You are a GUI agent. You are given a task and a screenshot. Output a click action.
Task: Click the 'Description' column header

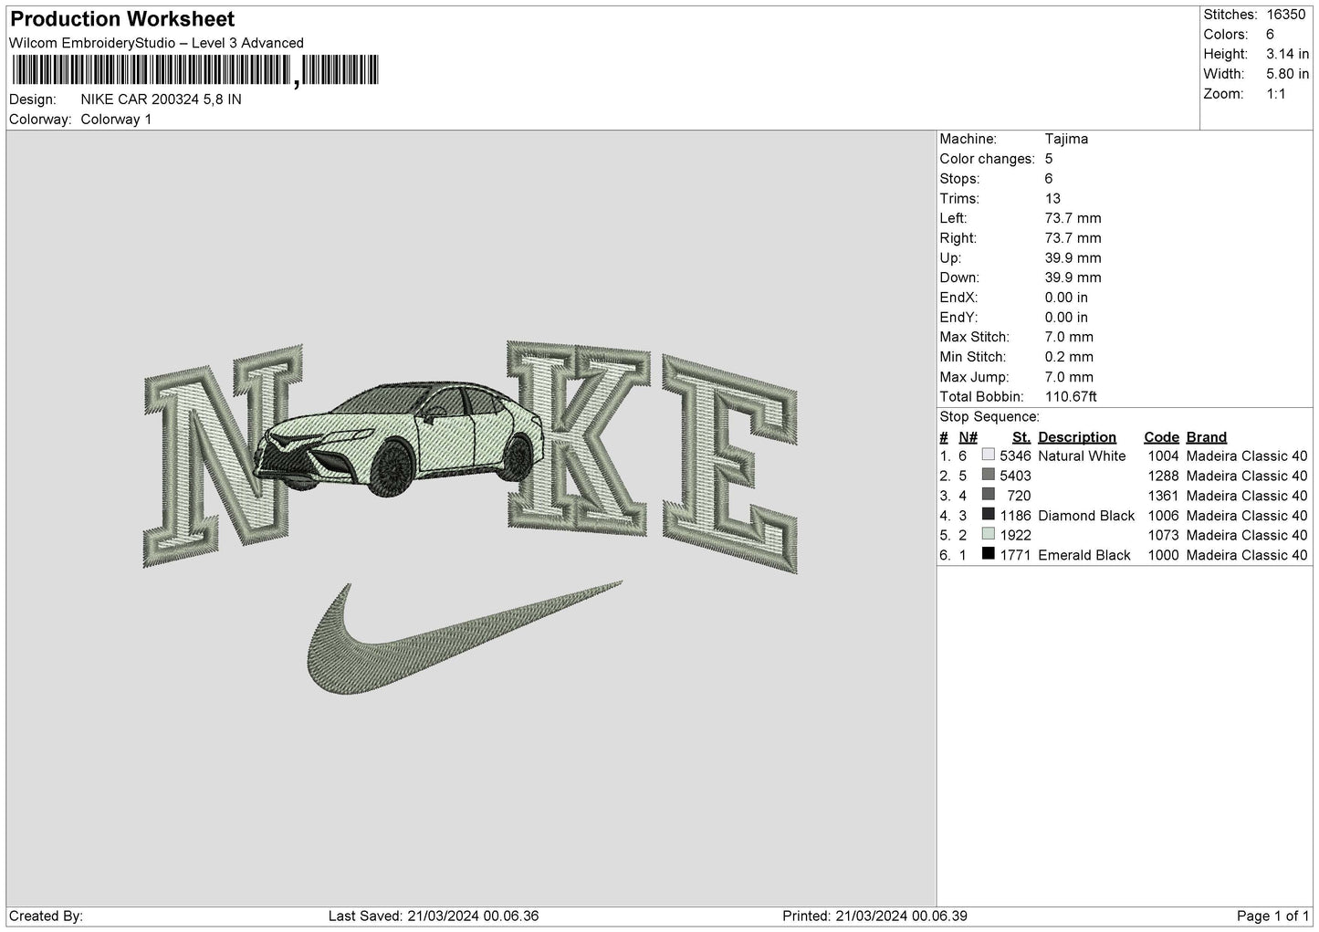(1077, 436)
